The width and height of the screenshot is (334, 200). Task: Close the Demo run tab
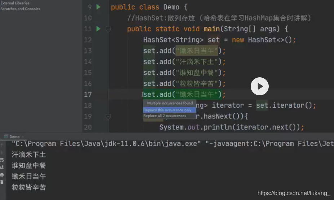[x=23, y=137]
